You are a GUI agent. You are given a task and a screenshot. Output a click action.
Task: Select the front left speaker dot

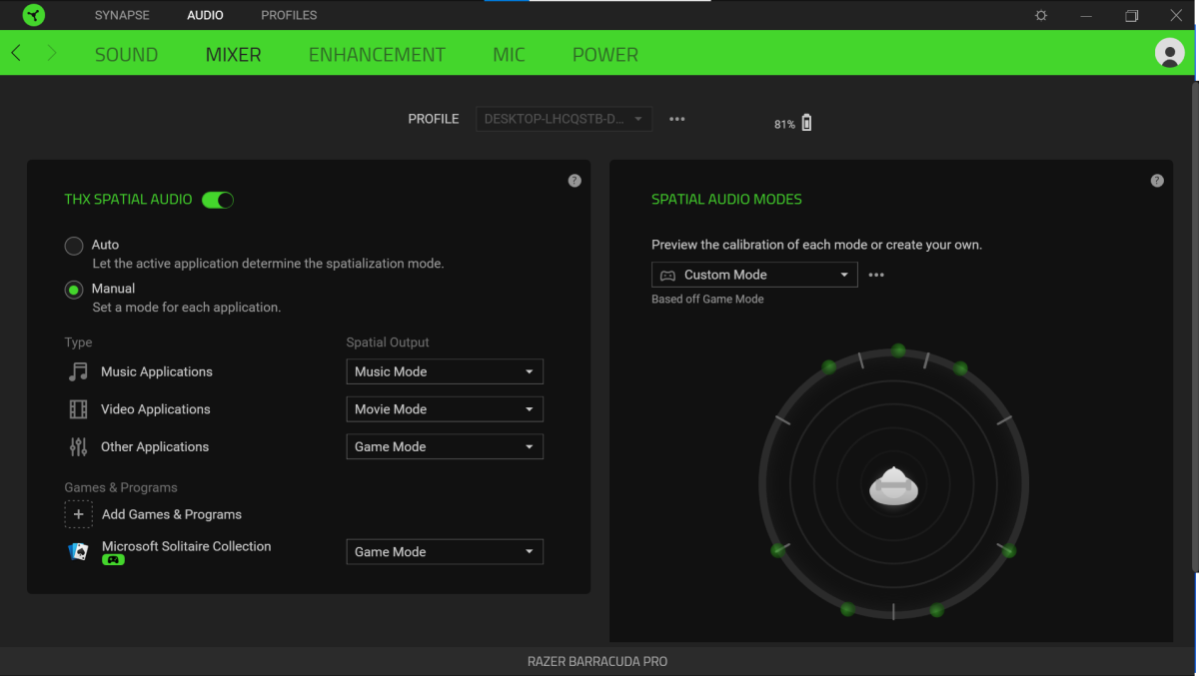click(828, 367)
